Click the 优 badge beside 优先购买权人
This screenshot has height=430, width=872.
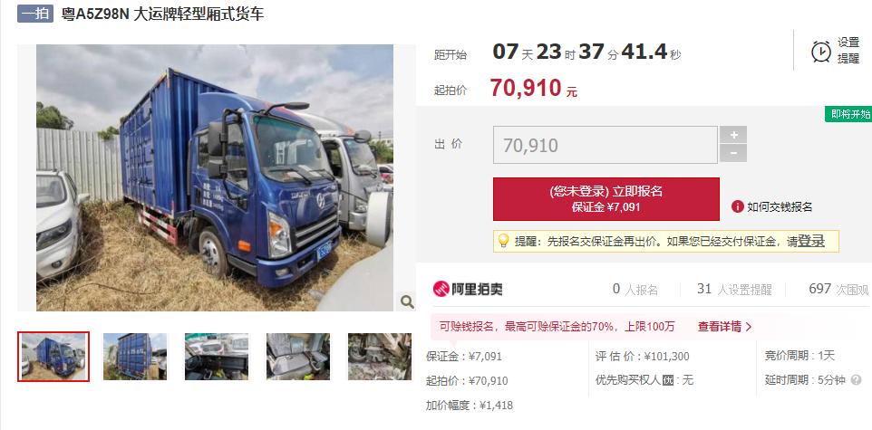668,380
